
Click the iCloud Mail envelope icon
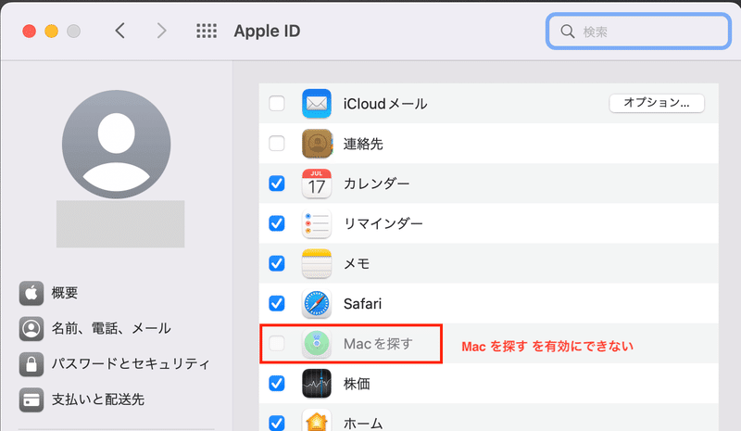pos(317,104)
